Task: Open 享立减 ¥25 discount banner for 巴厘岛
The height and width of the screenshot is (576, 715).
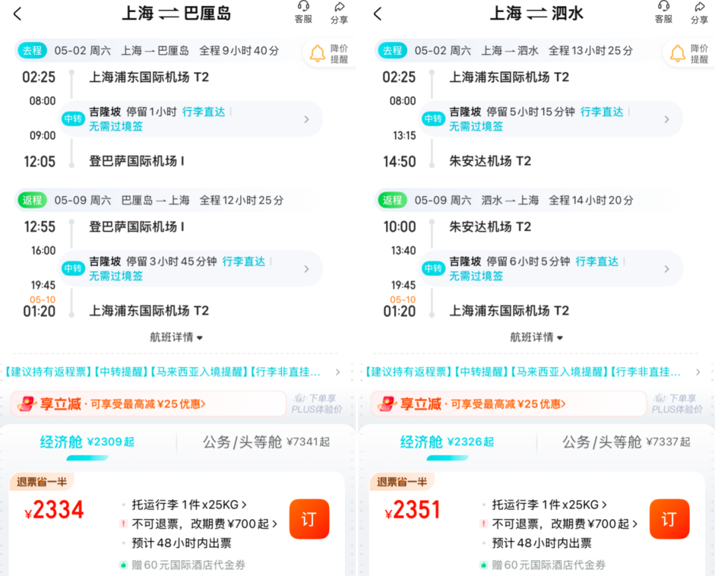Action: point(148,404)
